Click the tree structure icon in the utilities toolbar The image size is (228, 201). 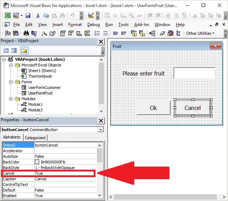(152, 33)
